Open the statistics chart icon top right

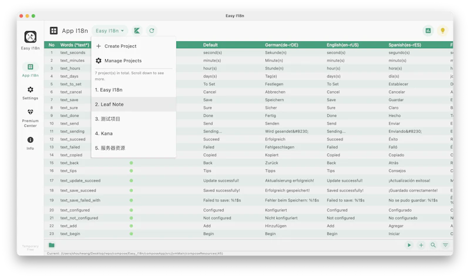tap(428, 31)
